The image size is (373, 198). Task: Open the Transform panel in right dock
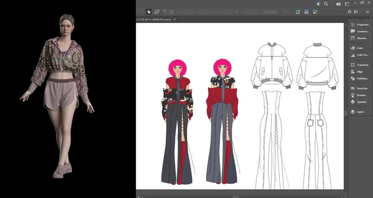point(360,65)
